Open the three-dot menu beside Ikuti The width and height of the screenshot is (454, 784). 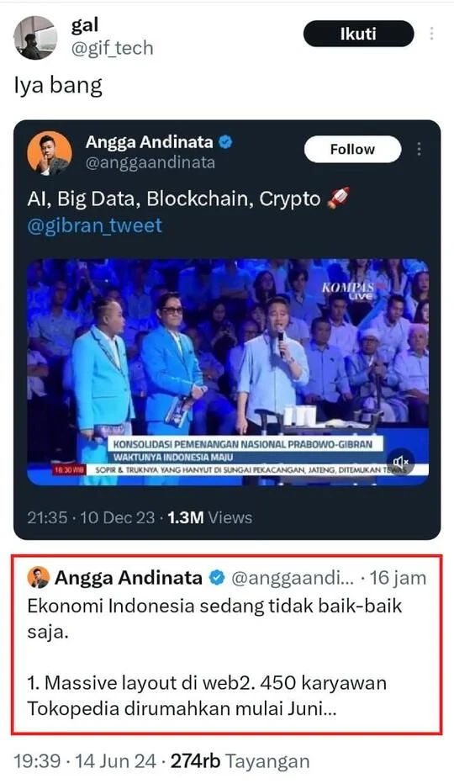coord(431,34)
